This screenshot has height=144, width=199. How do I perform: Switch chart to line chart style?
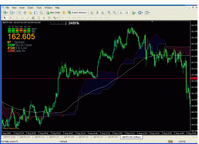click(x=103, y=12)
